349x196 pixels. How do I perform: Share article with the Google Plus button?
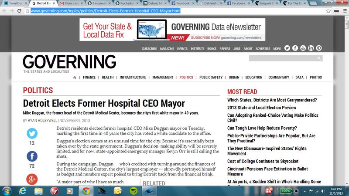tap(32, 179)
